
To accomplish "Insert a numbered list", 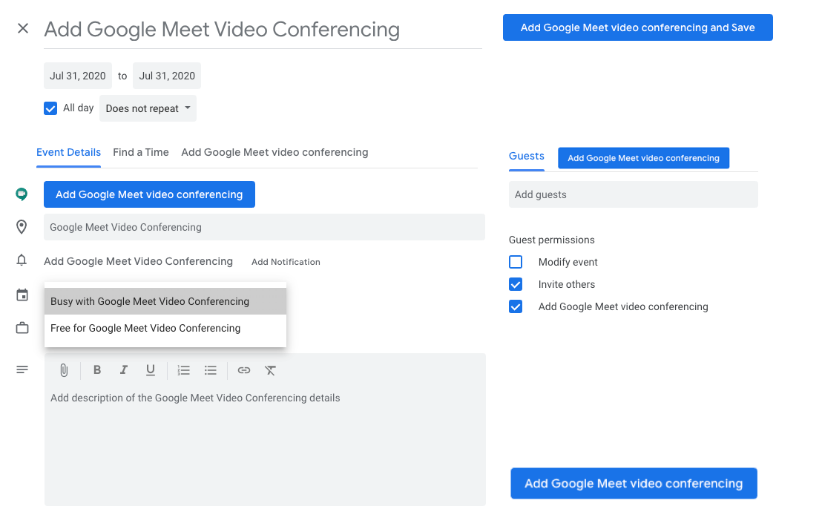I will pyautogui.click(x=183, y=371).
